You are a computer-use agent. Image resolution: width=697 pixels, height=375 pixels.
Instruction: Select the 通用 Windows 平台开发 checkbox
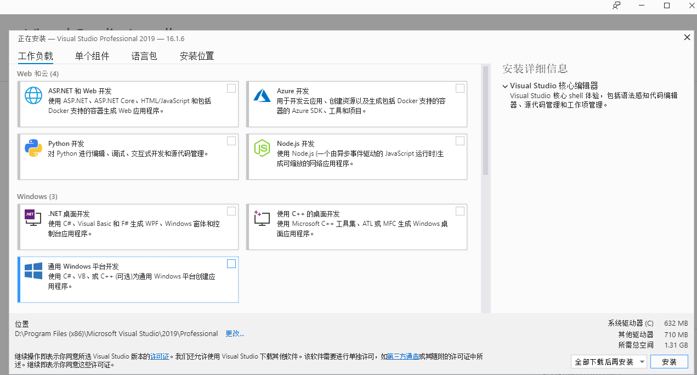[231, 264]
